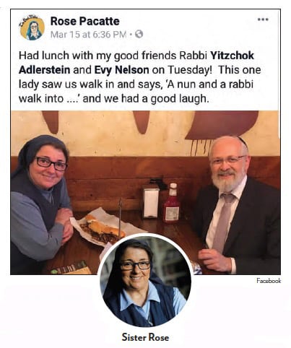Open the cartoon profile avatar icon

pos(32,28)
